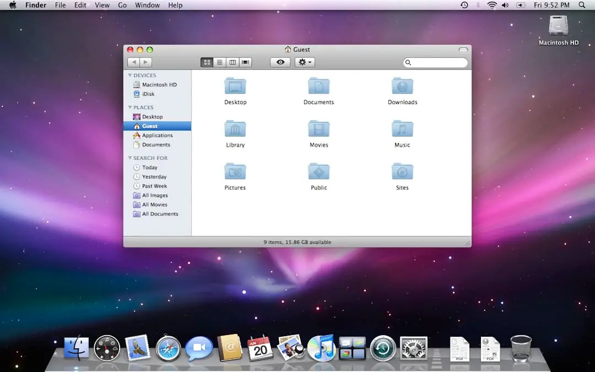
Task: Select All Images under Search For
Action: coord(155,195)
